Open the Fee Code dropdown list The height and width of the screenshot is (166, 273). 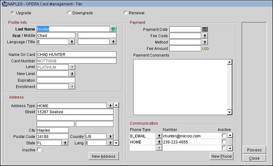pyautogui.click(x=205, y=36)
